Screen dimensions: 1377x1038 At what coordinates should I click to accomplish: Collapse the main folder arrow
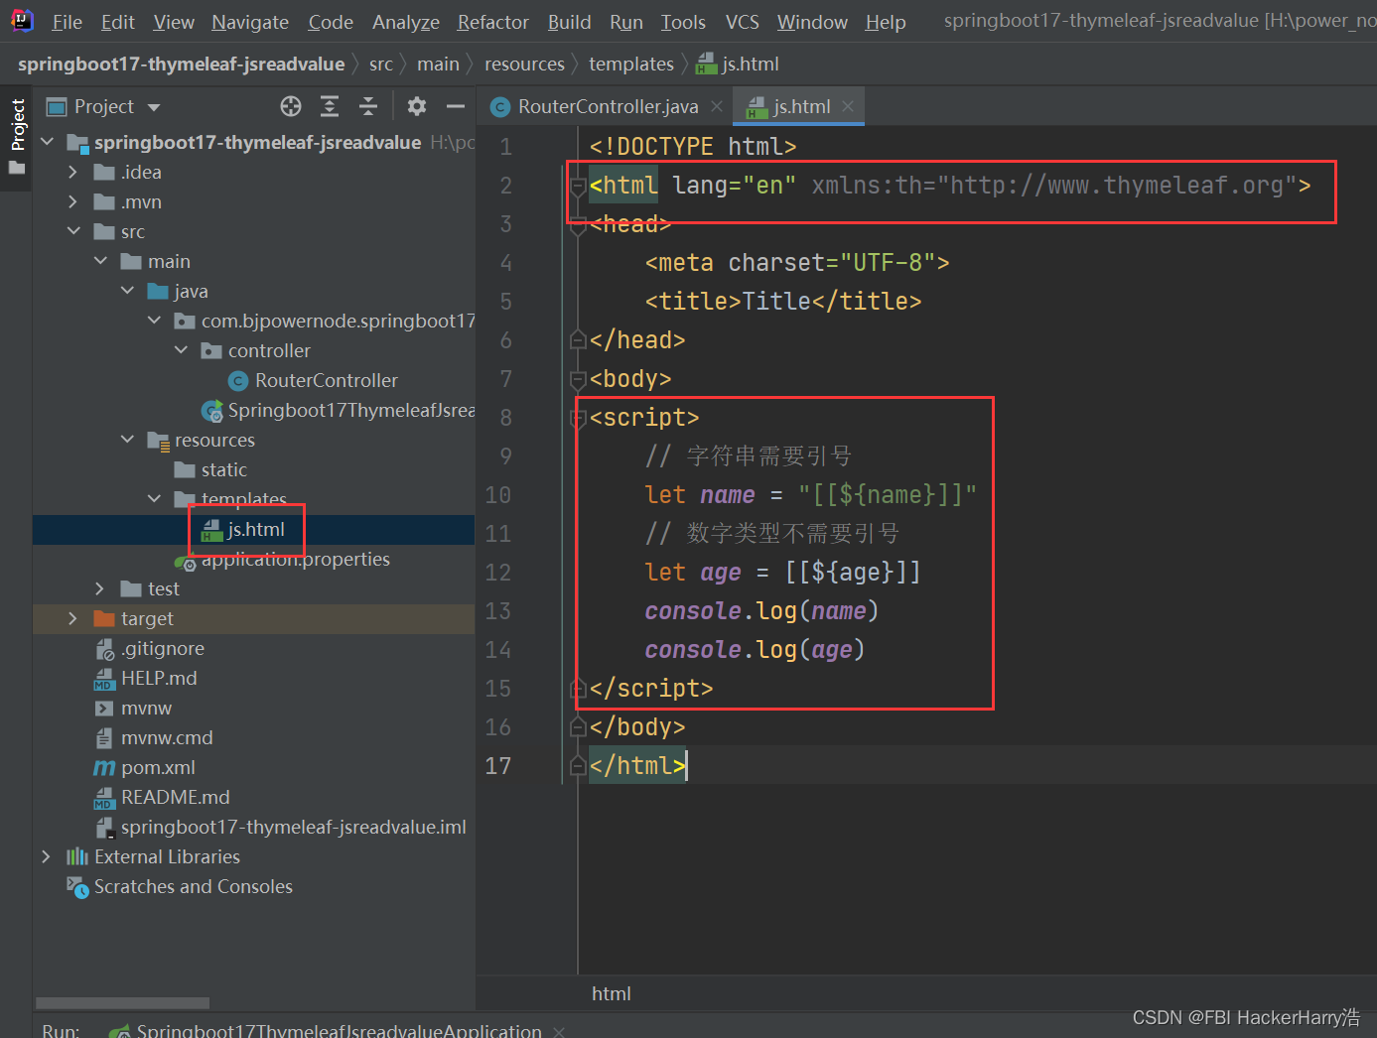pyautogui.click(x=100, y=261)
